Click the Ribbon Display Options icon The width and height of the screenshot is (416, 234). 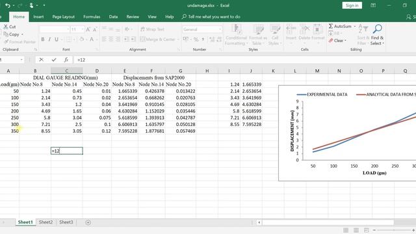pos(373,5)
